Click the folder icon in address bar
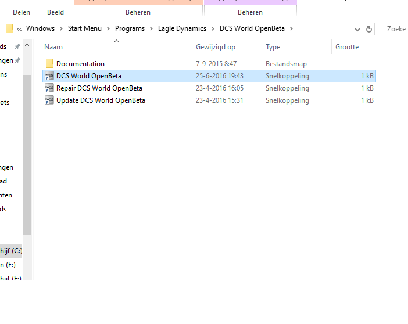 (10, 28)
